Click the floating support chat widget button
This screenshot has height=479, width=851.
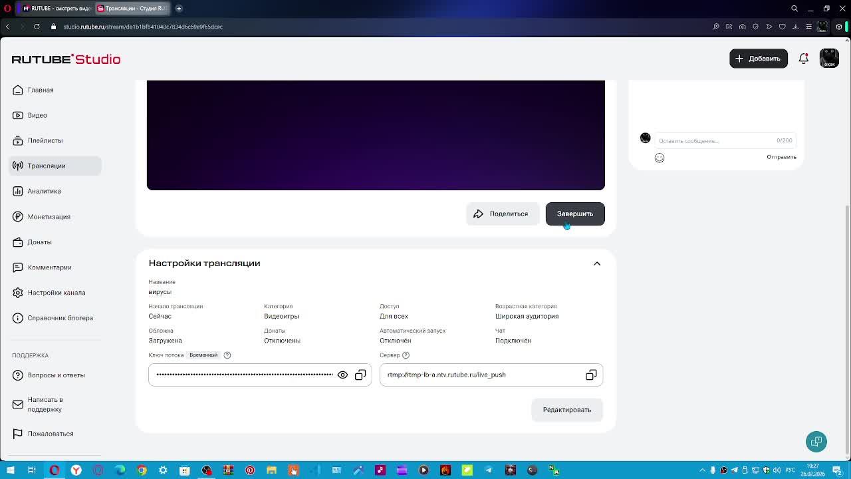(x=816, y=442)
